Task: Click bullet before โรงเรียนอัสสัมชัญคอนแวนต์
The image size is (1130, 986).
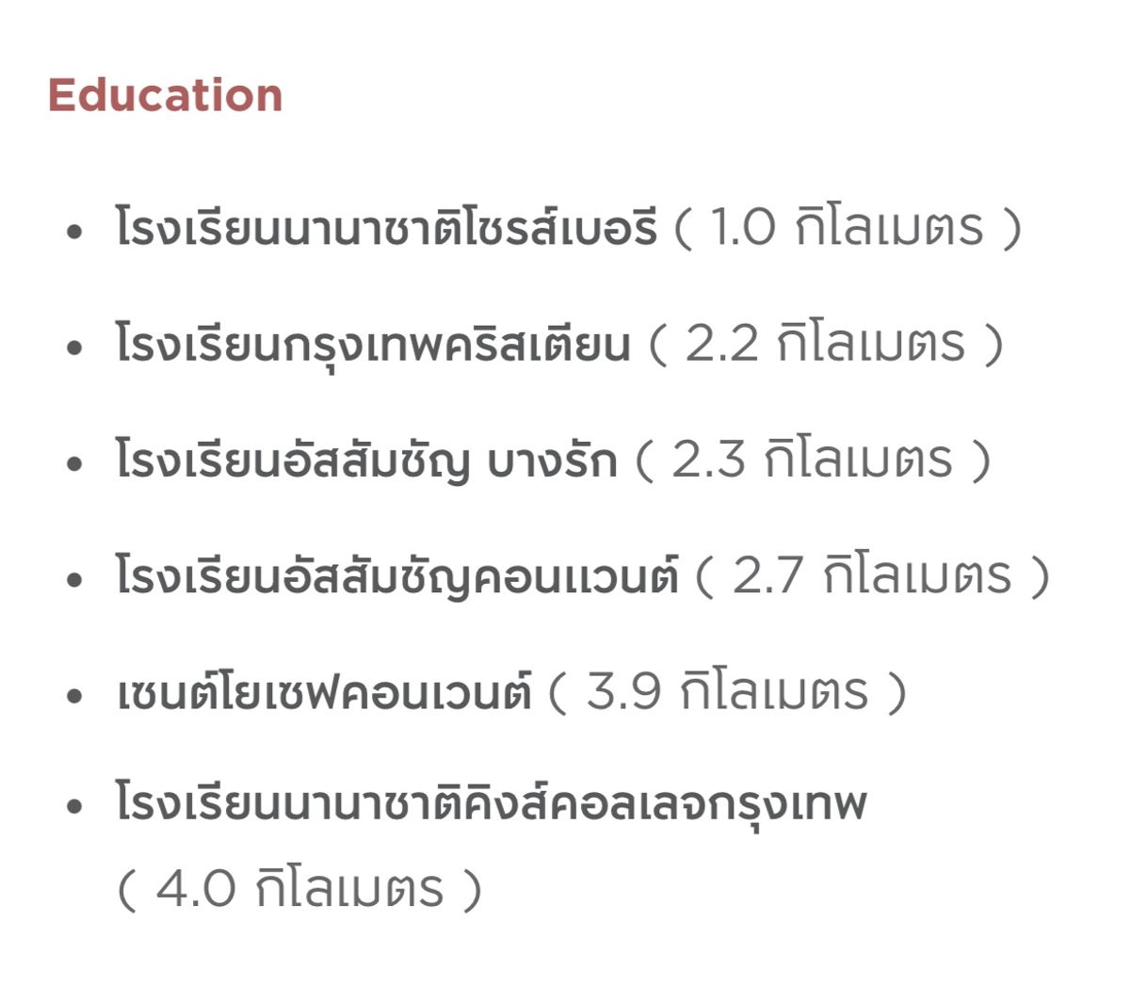Action: [x=75, y=580]
